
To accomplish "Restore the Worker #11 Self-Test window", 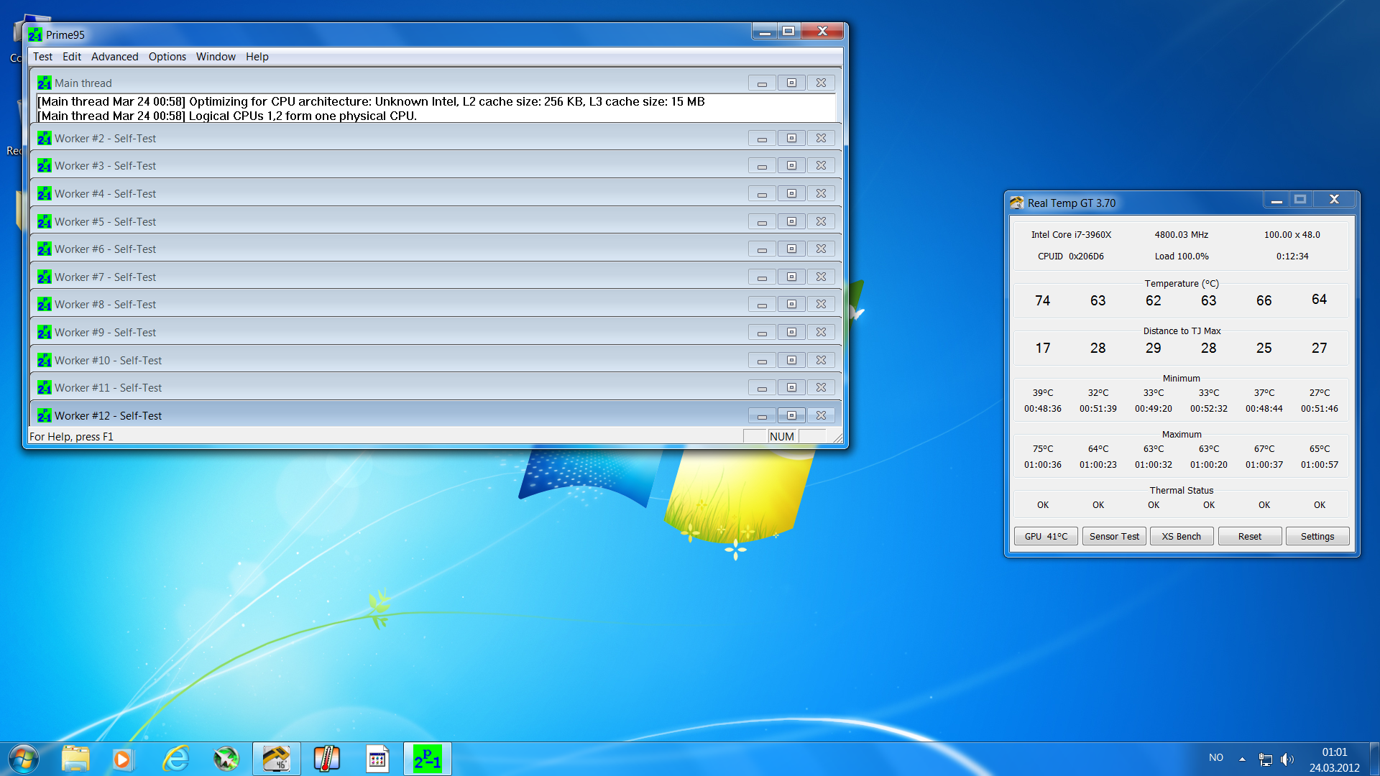I will 791,387.
